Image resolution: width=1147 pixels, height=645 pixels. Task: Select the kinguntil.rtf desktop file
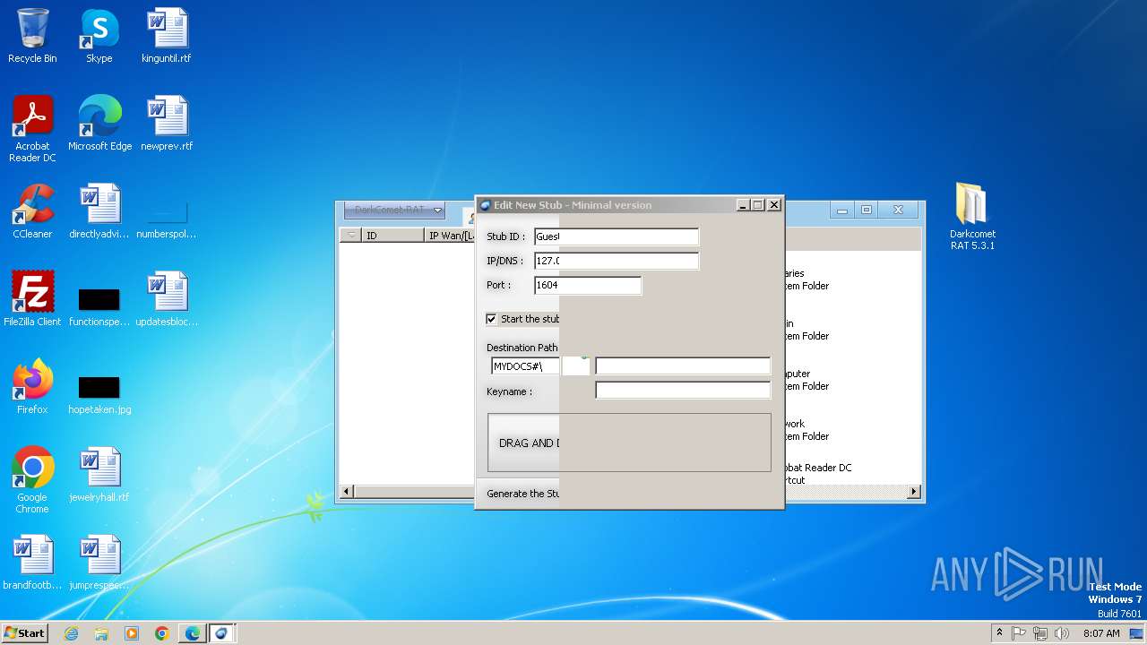pyautogui.click(x=167, y=36)
